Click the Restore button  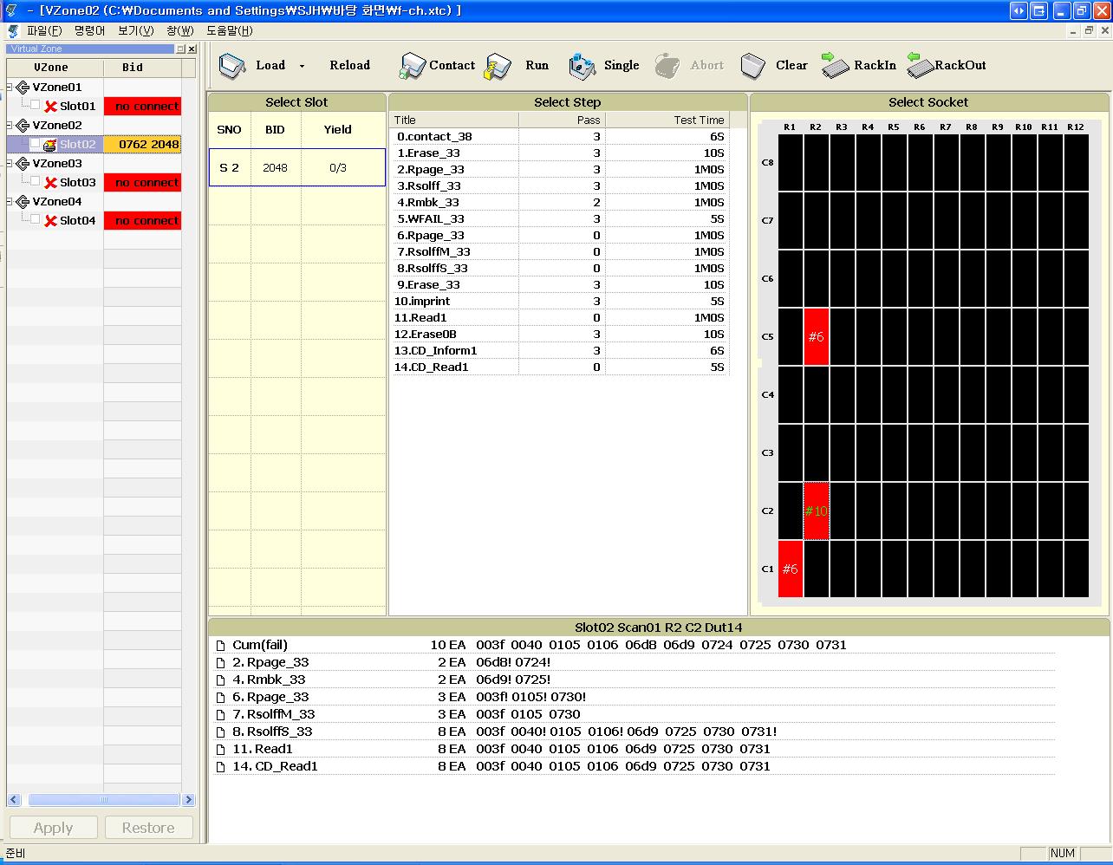148,827
